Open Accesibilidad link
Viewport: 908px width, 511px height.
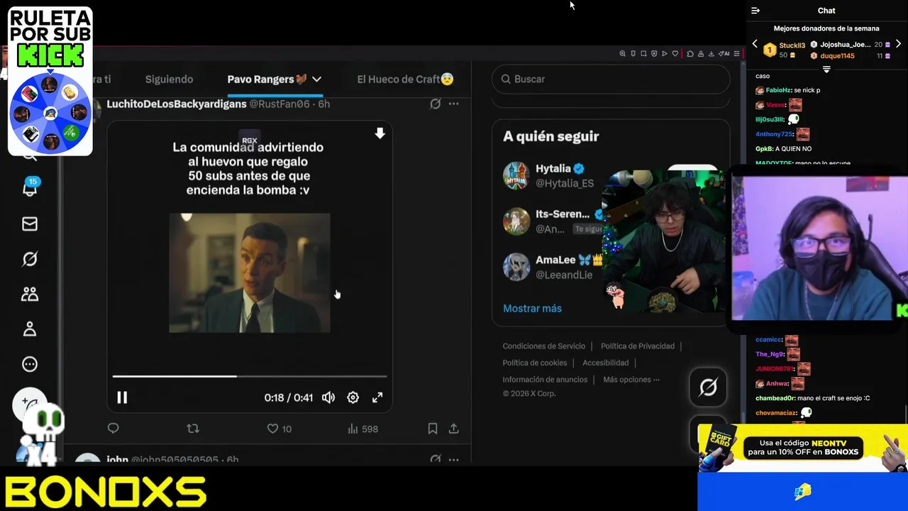606,363
